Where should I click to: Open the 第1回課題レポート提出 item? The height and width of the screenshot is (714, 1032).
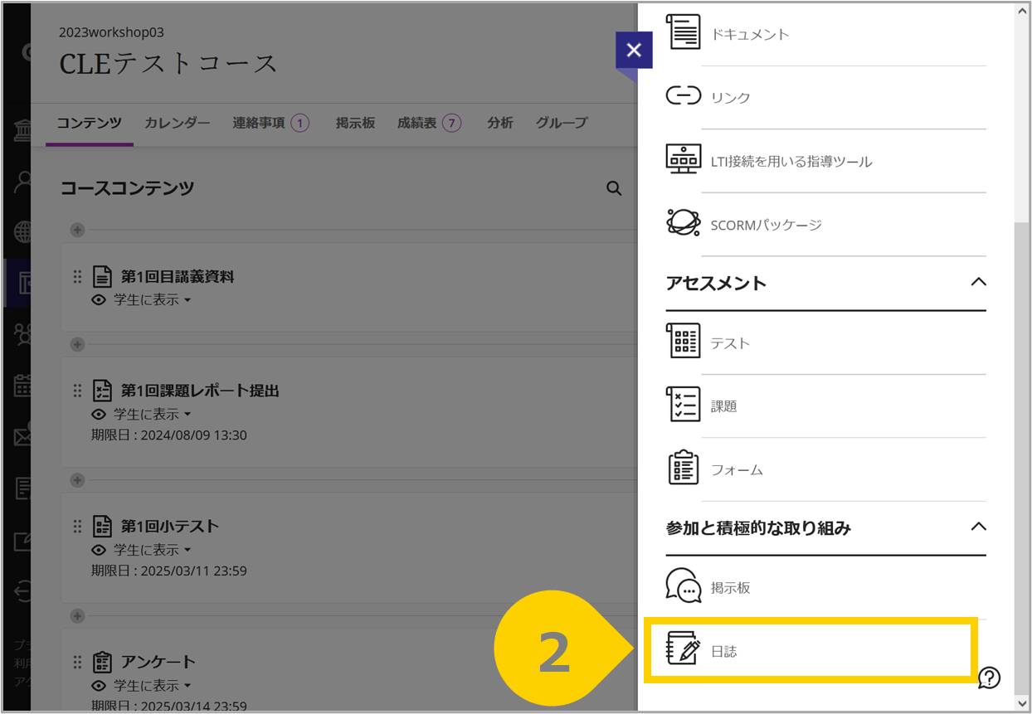pos(200,391)
